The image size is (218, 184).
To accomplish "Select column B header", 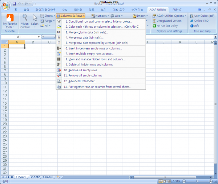I will coord(33,42).
